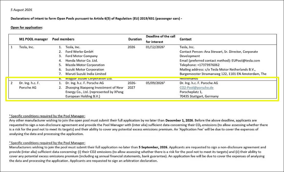284x172 pixels.
Task: Click 'Tesla, Inc.' in the pool manager column
Action: tap(27, 47)
